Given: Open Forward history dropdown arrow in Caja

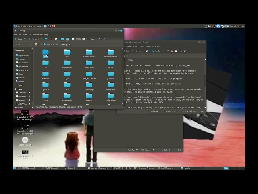Looking at the screenshot, I should [x=42, y=39].
